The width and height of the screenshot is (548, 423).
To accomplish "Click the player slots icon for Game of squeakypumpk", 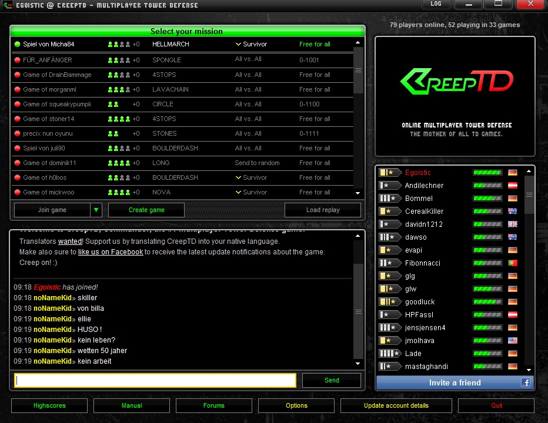I will tap(113, 105).
